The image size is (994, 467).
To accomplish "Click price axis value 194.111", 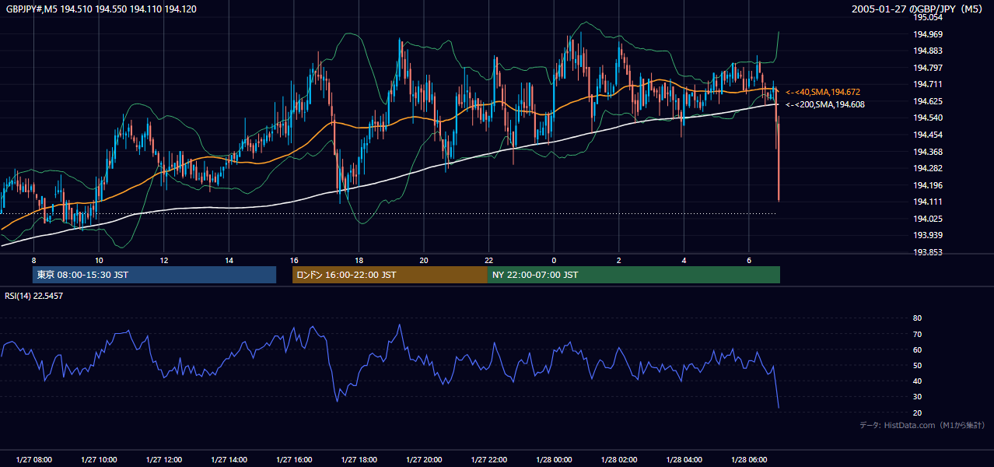I will tap(928, 202).
